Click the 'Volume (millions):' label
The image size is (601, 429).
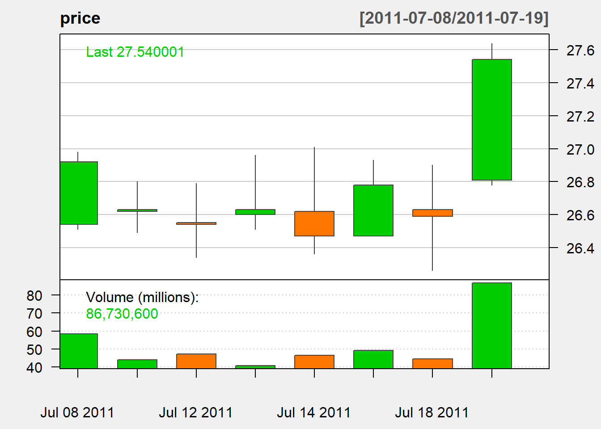coord(142,297)
